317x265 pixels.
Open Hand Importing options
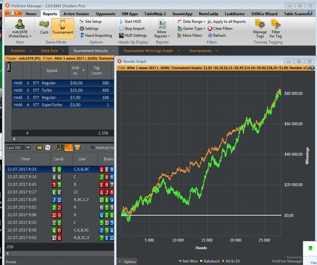(96, 36)
